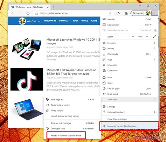Click the WinBuzzer logo
This screenshot has width=166, height=142.
[29, 21]
